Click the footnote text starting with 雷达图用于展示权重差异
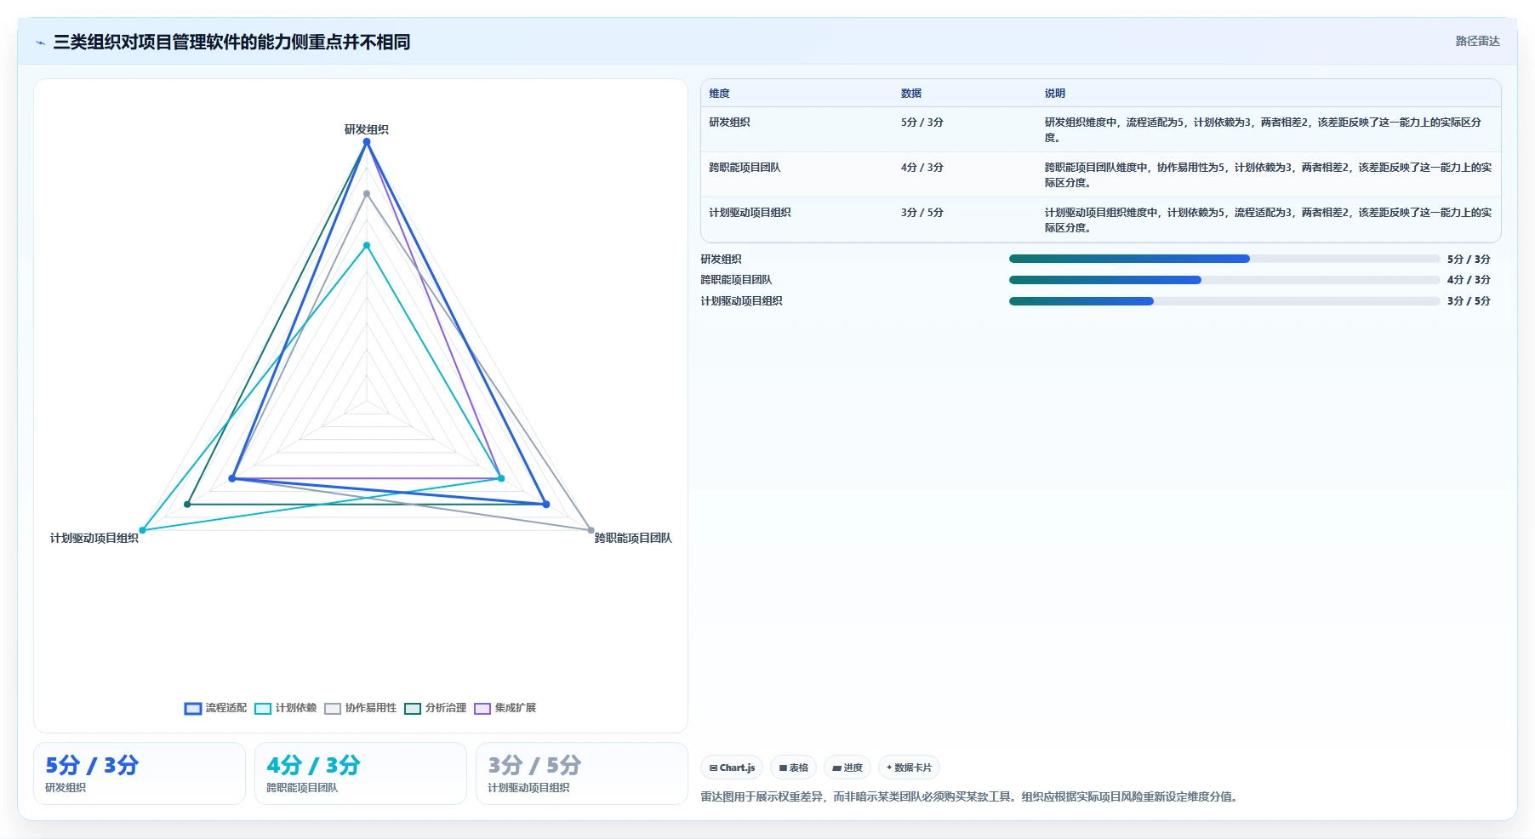 point(971,796)
